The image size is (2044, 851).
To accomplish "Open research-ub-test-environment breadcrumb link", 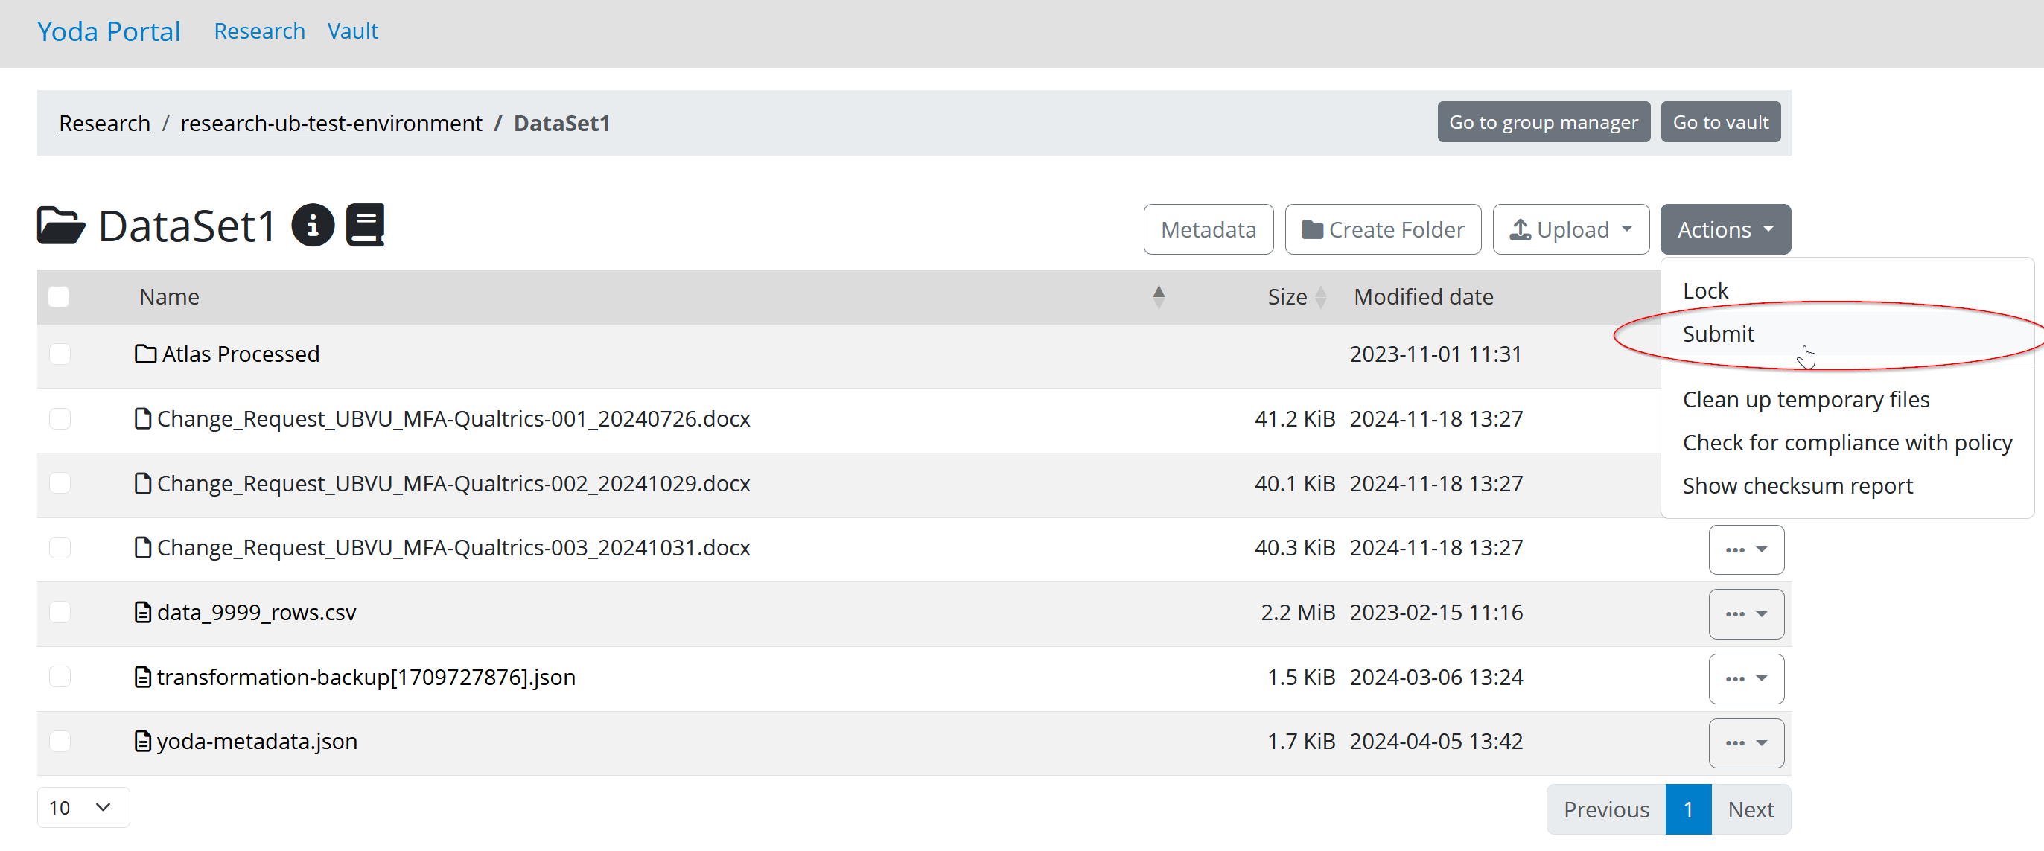I will pyautogui.click(x=331, y=123).
